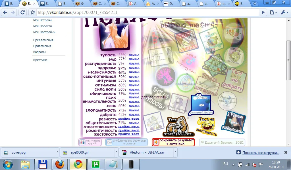Click the uTorrent taskbar icon
The image size is (291, 170).
[x=96, y=164]
